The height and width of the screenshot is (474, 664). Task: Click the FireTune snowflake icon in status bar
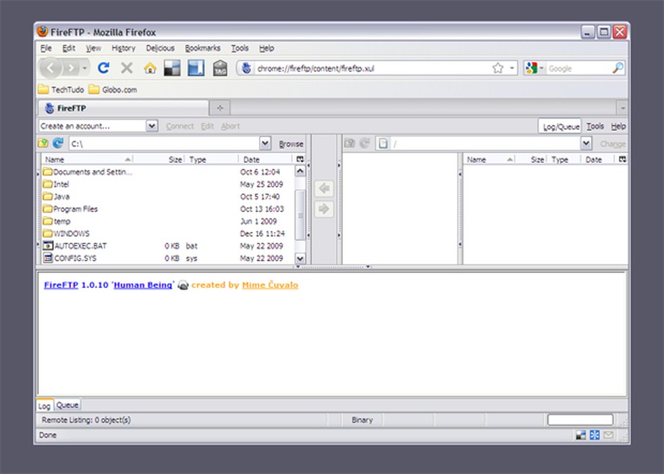593,435
